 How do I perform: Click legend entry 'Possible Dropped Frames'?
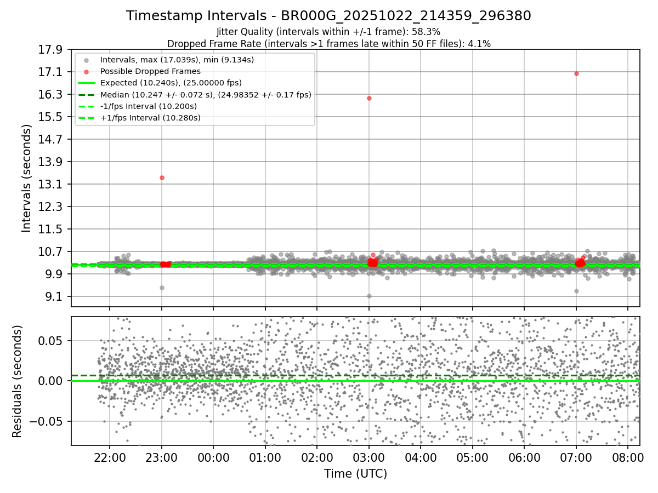(x=150, y=71)
